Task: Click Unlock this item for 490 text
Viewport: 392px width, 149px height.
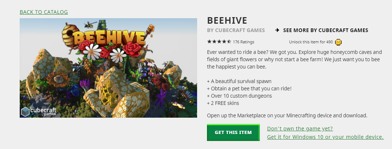Action: [x=311, y=42]
